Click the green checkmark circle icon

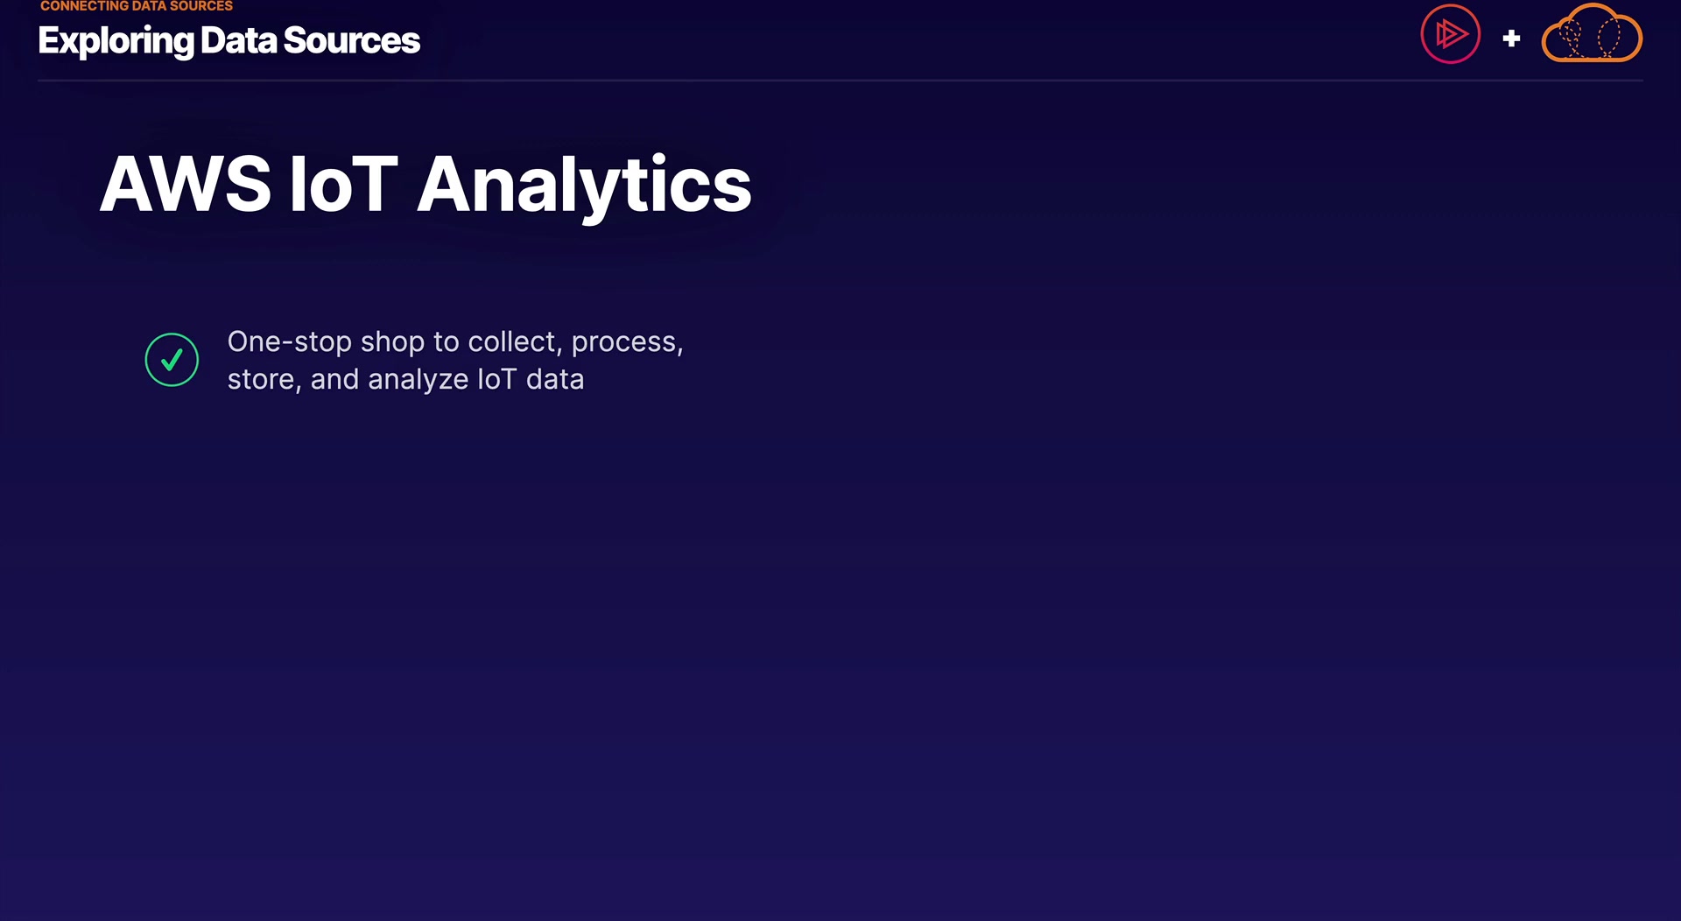(172, 360)
